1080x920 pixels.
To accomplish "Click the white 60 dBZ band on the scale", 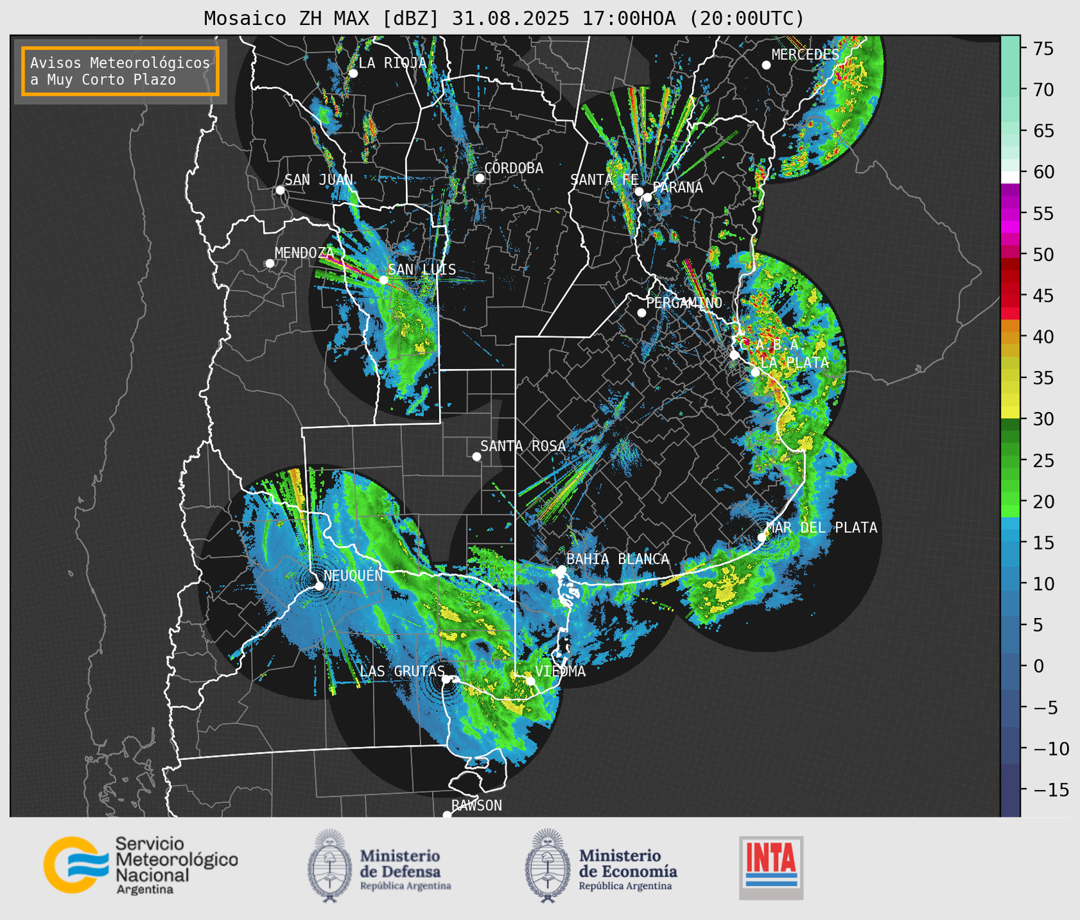I will (x=1010, y=177).
